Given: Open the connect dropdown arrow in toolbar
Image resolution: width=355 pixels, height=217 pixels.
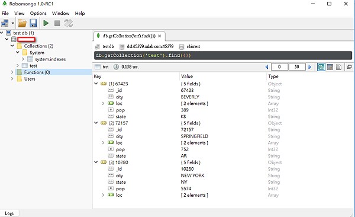Looking at the screenshot, I should tap(12, 23).
